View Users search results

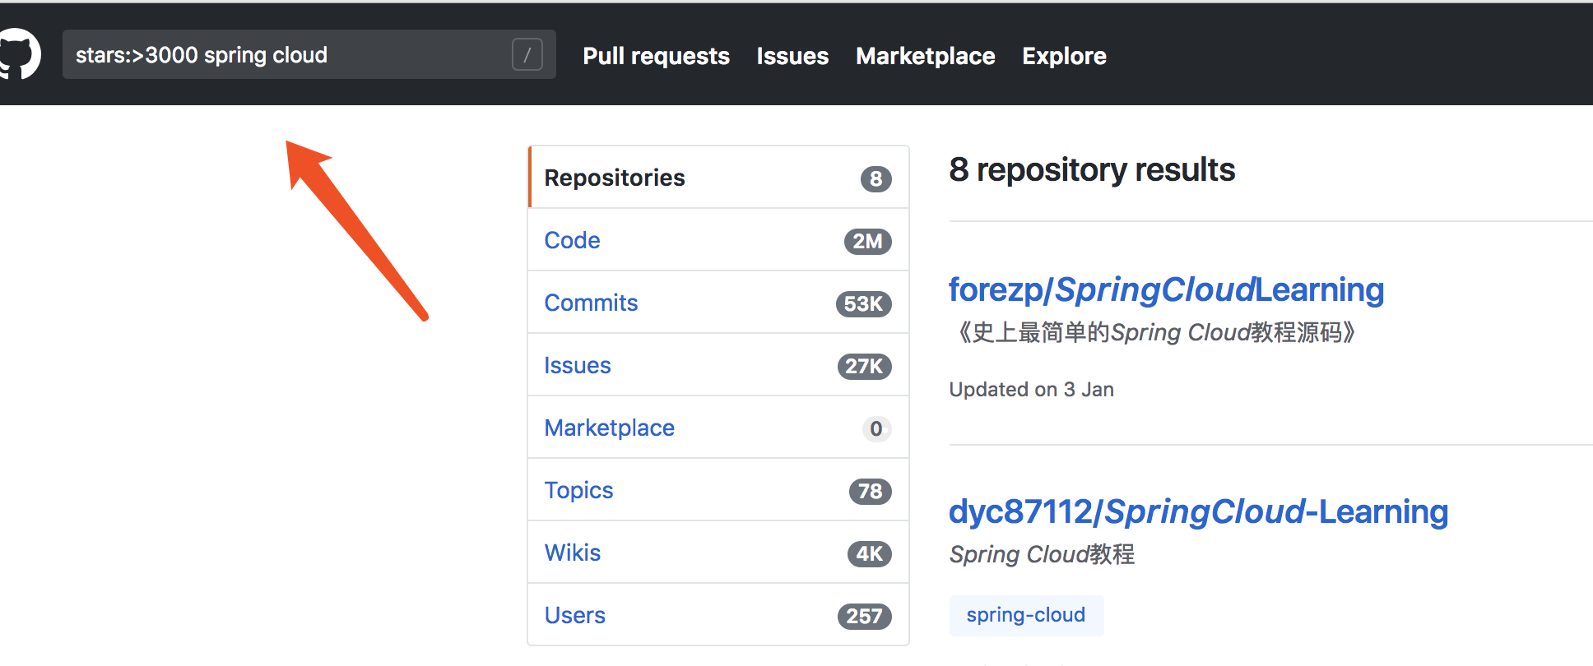coord(574,615)
